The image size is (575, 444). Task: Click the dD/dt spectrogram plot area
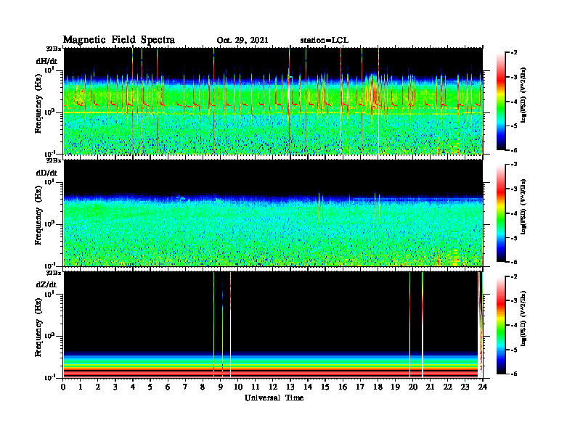click(273, 213)
